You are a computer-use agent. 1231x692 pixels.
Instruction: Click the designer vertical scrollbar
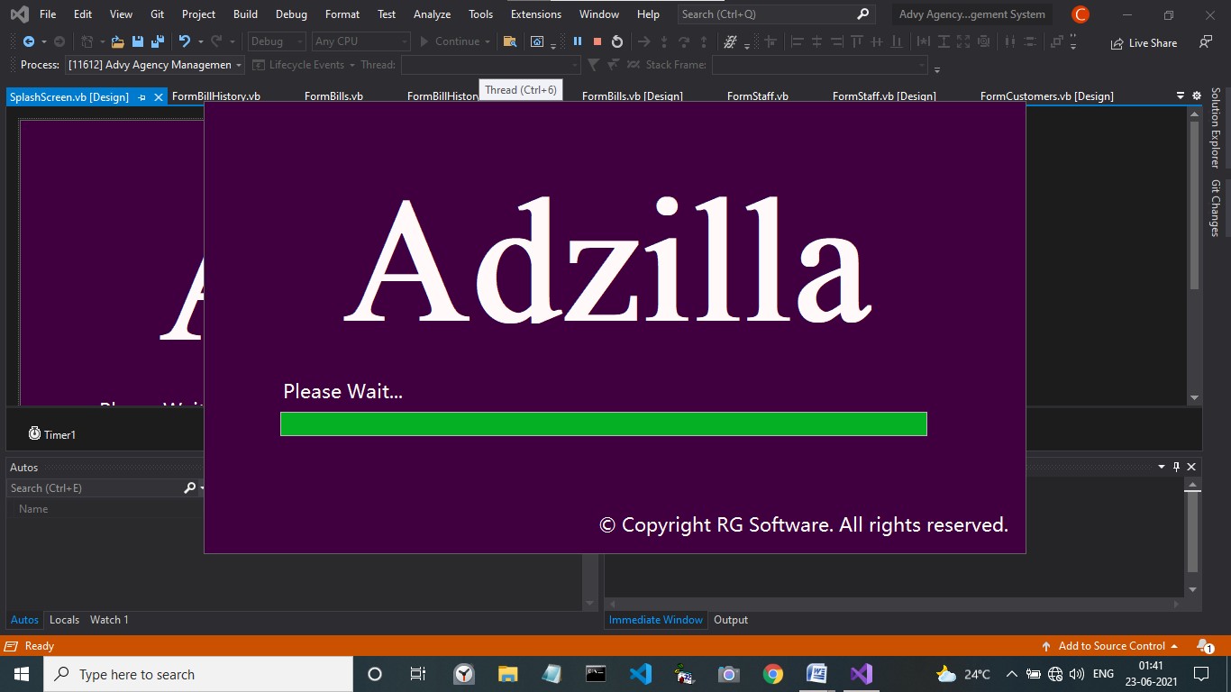1195,256
